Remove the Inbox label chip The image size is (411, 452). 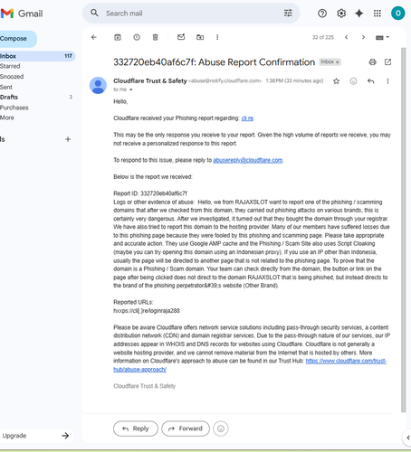(x=338, y=62)
